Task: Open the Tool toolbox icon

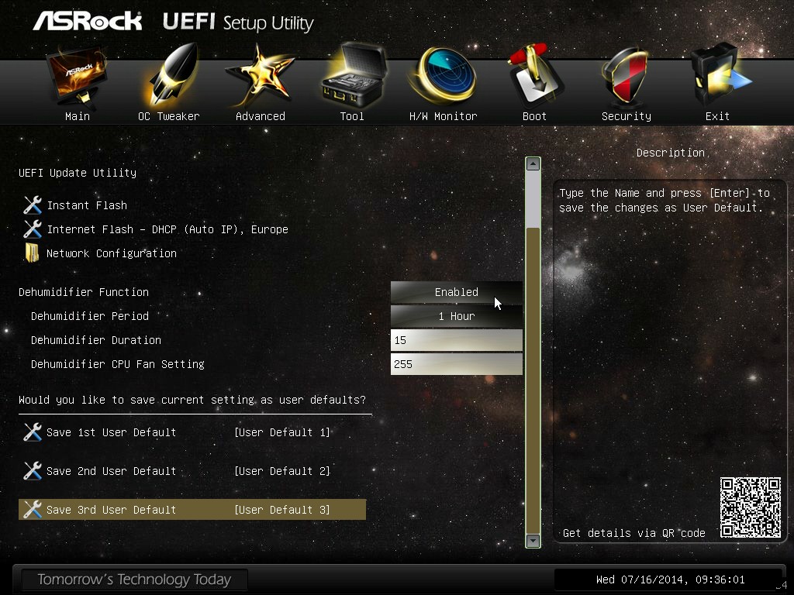Action: pyautogui.click(x=354, y=76)
